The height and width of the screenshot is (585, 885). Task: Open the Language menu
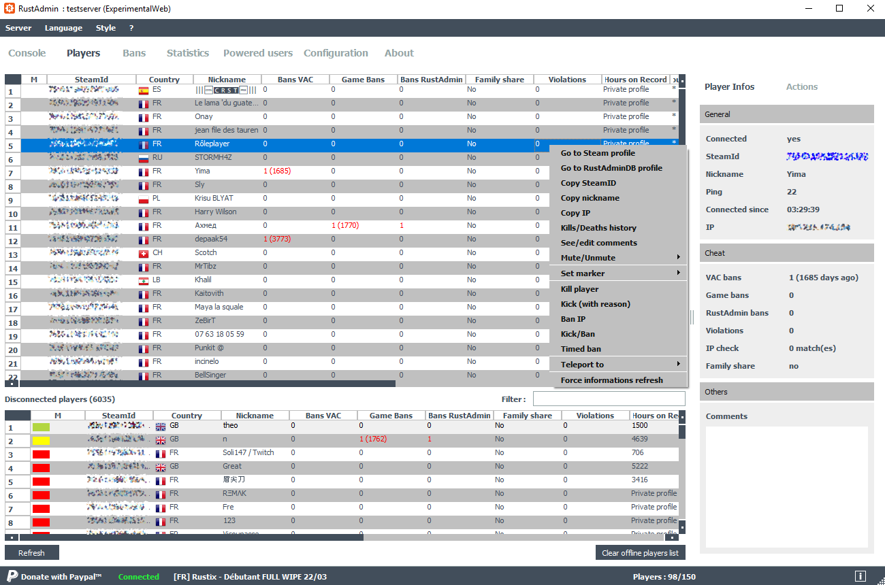[63, 28]
